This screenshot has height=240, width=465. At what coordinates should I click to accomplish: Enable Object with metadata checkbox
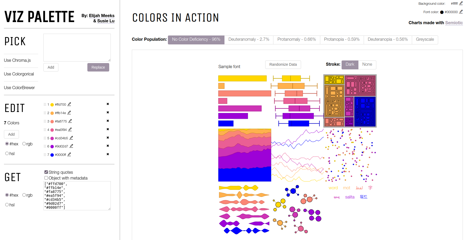tap(46, 178)
